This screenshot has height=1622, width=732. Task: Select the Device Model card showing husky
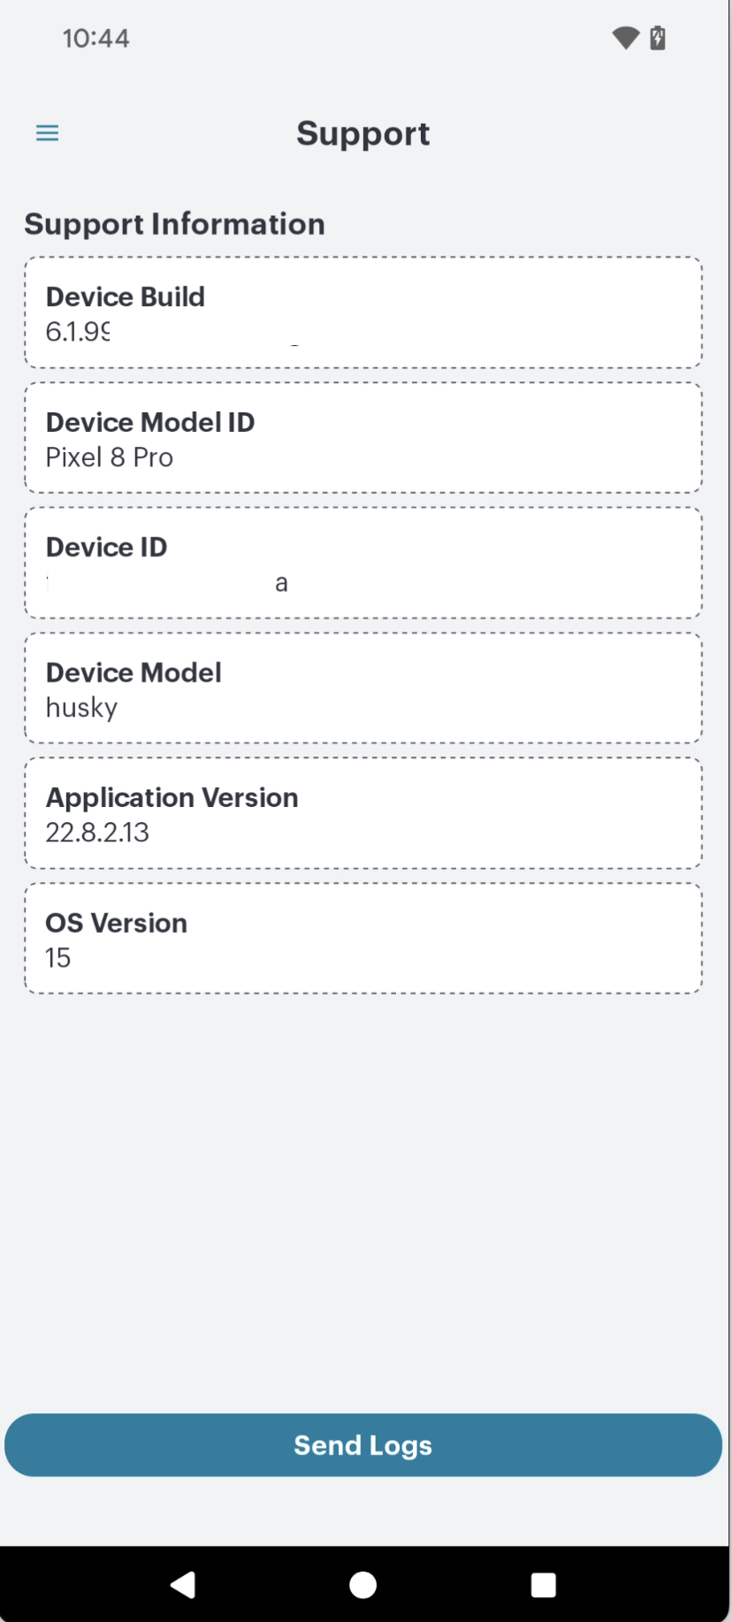[x=363, y=688]
